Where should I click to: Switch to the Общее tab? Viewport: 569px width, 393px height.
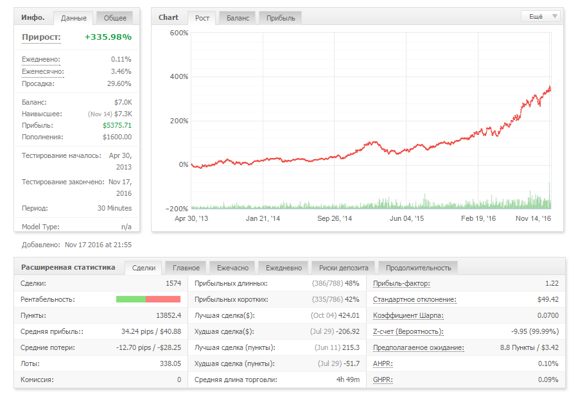[x=115, y=18]
